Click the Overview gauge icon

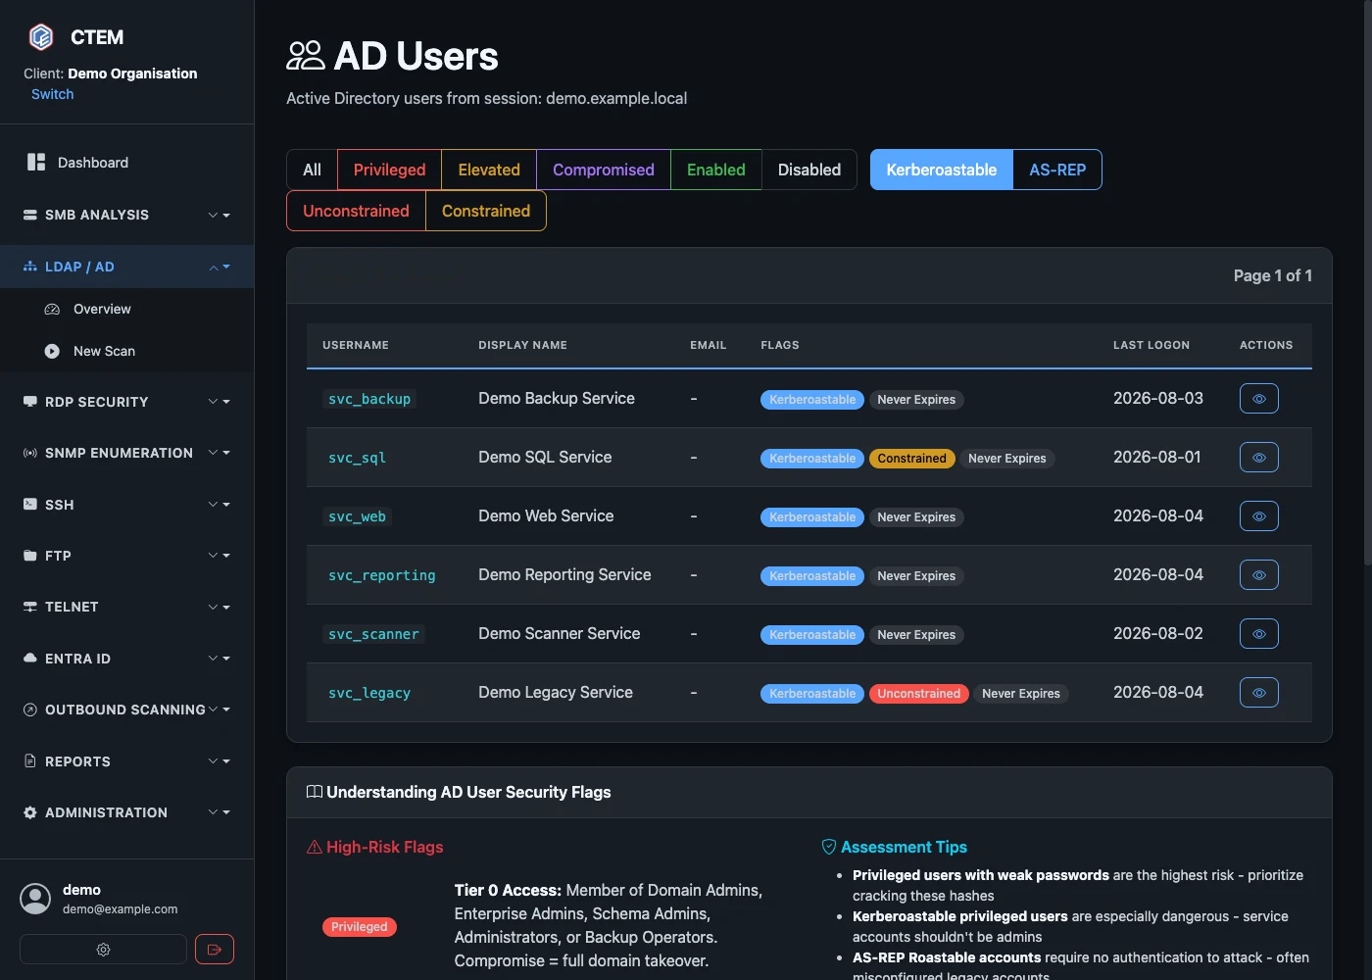[52, 309]
